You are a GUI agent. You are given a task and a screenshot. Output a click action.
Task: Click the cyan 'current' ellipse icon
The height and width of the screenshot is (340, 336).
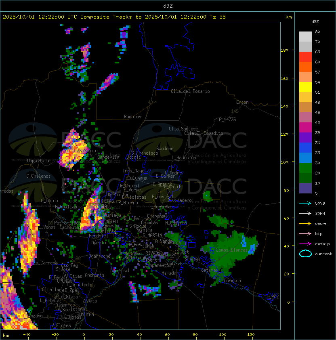point(305,254)
